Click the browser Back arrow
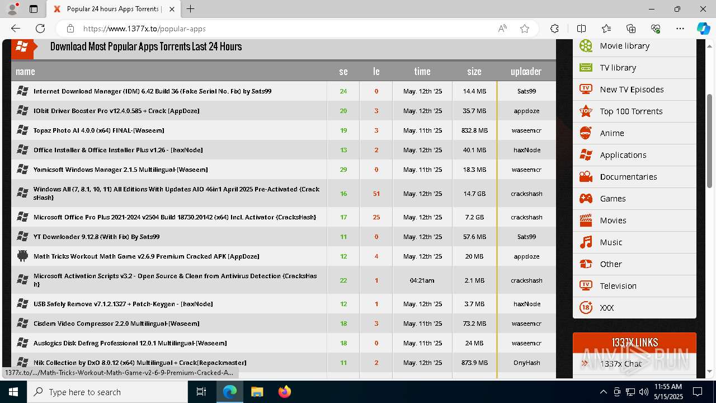This screenshot has width=716, height=403. coord(16,29)
